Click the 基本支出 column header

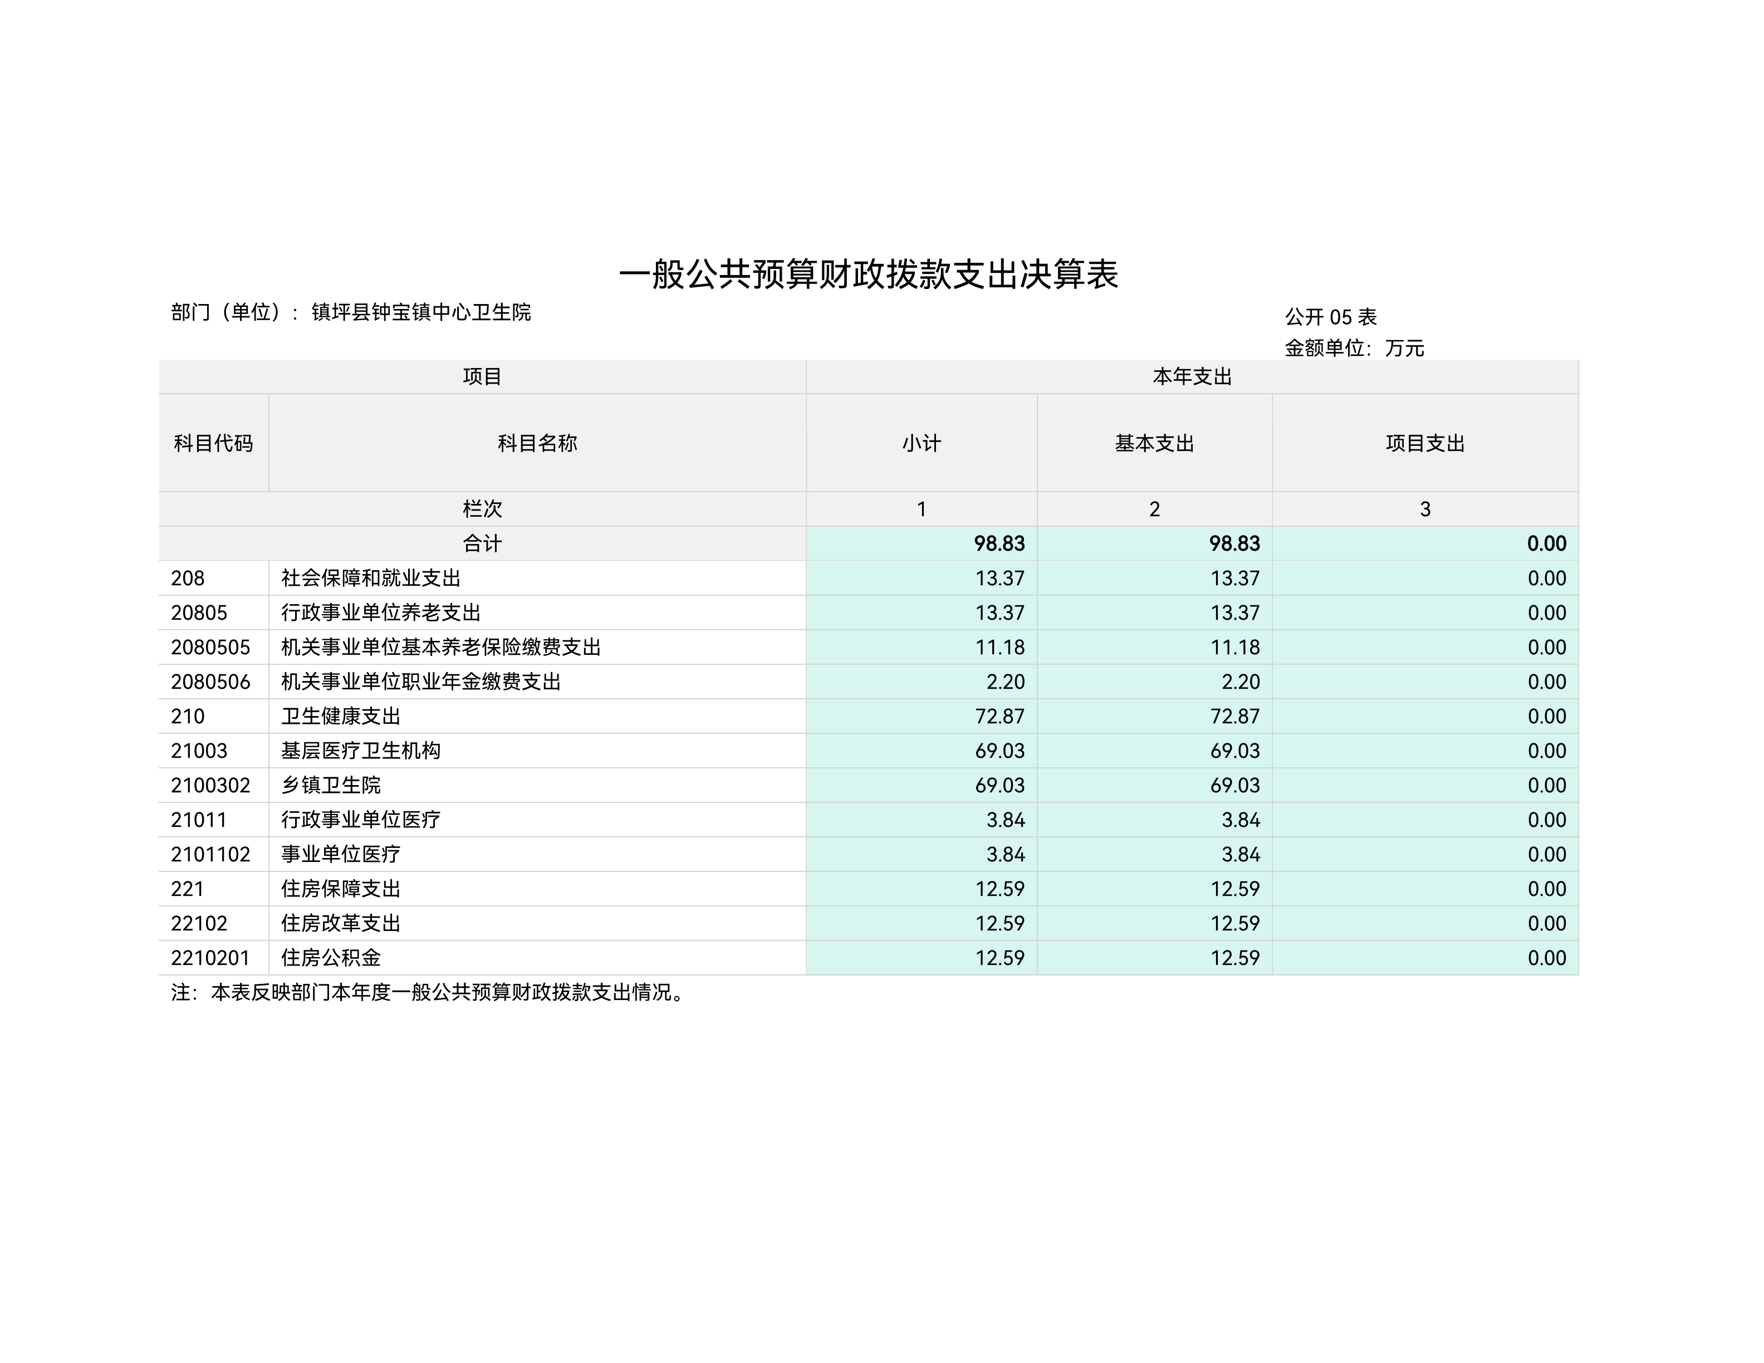pyautogui.click(x=1154, y=443)
